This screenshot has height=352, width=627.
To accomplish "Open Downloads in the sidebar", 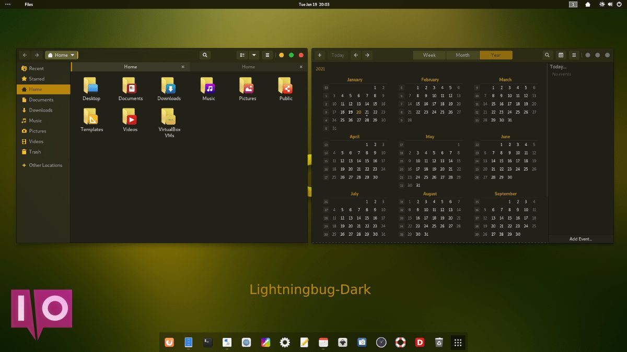I will tap(43, 110).
